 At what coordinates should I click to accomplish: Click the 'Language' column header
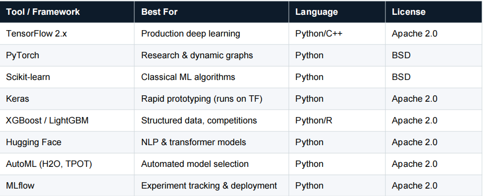pyautogui.click(x=337, y=12)
